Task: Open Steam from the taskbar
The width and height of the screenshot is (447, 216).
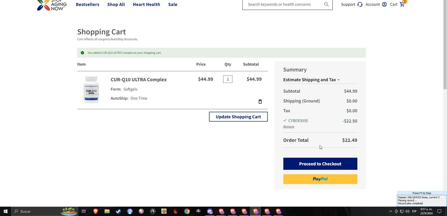Action: pos(118,211)
